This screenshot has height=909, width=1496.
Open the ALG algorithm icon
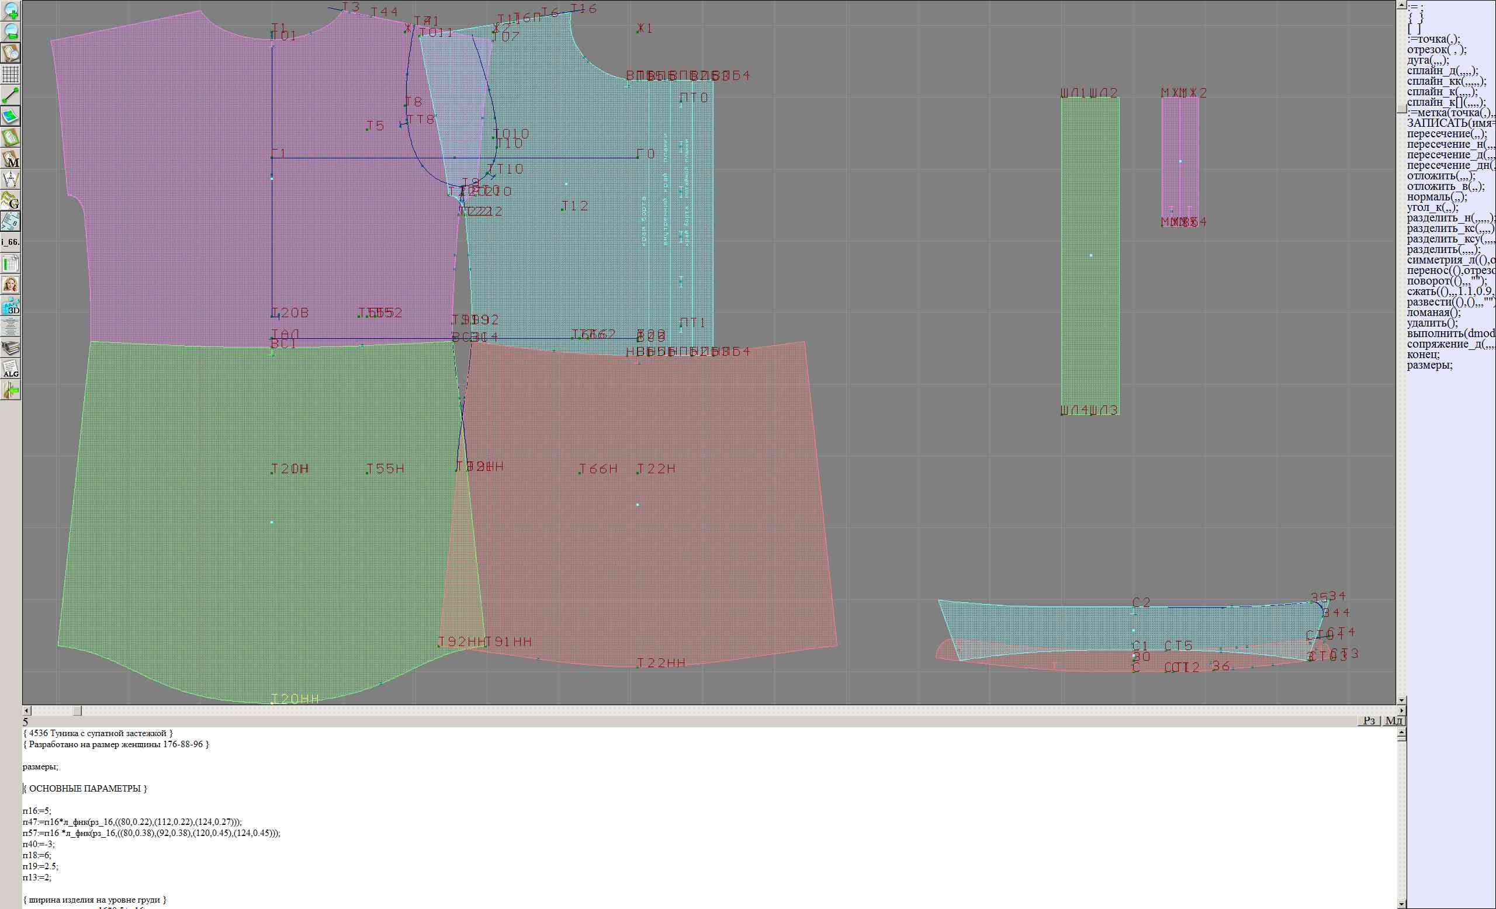coord(11,369)
